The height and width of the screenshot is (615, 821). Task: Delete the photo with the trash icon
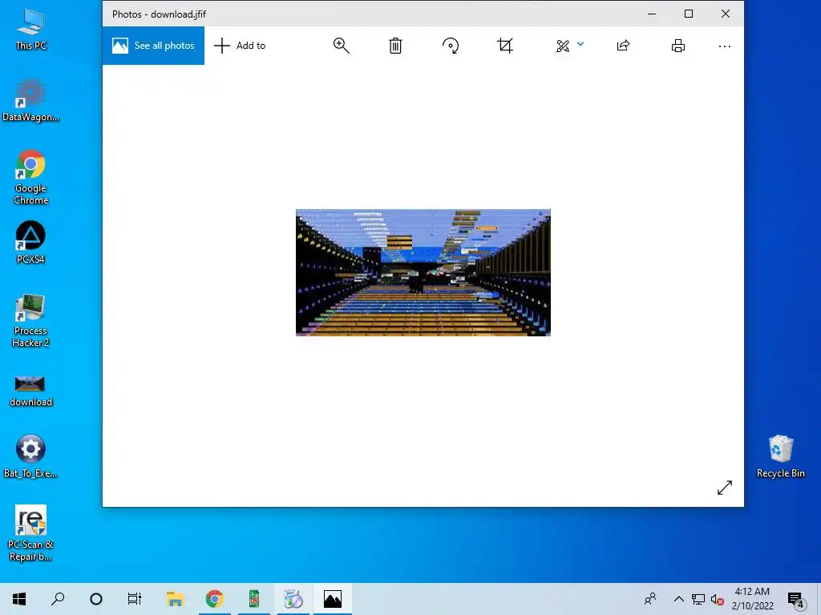click(395, 46)
